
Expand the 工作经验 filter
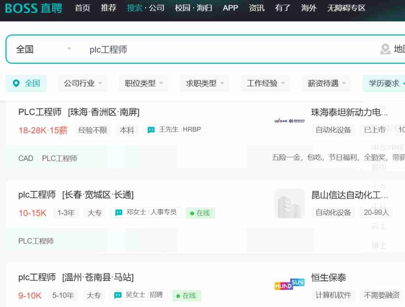click(x=265, y=83)
